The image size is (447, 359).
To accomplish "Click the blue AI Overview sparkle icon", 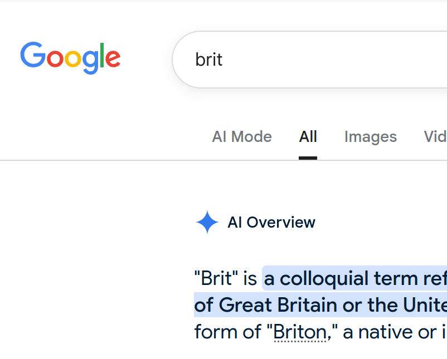I will click(x=207, y=222).
